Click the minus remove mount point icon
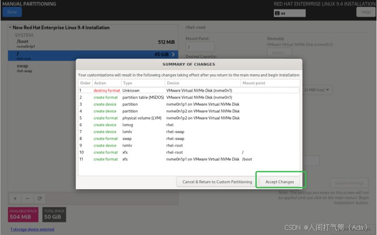Viewport: 377px width, 235px height. (x=27, y=198)
